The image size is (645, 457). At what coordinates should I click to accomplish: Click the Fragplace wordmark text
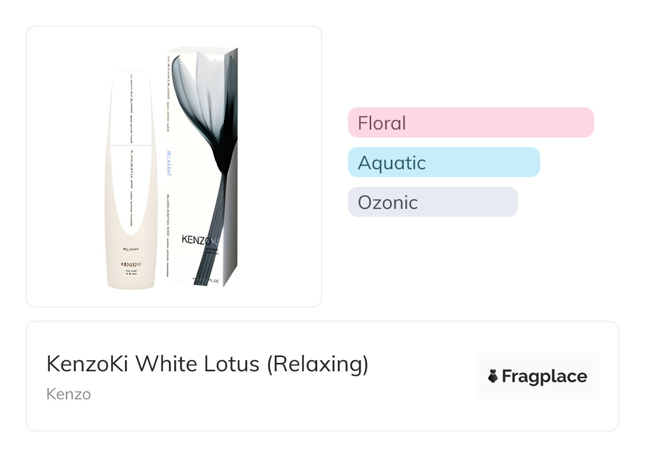click(x=544, y=376)
